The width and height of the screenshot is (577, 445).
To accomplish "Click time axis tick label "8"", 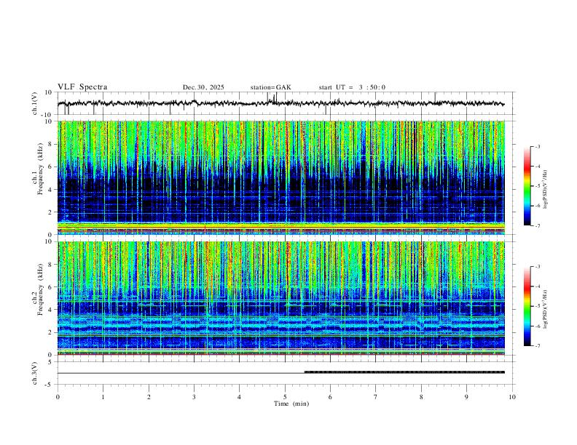I will click(421, 397).
